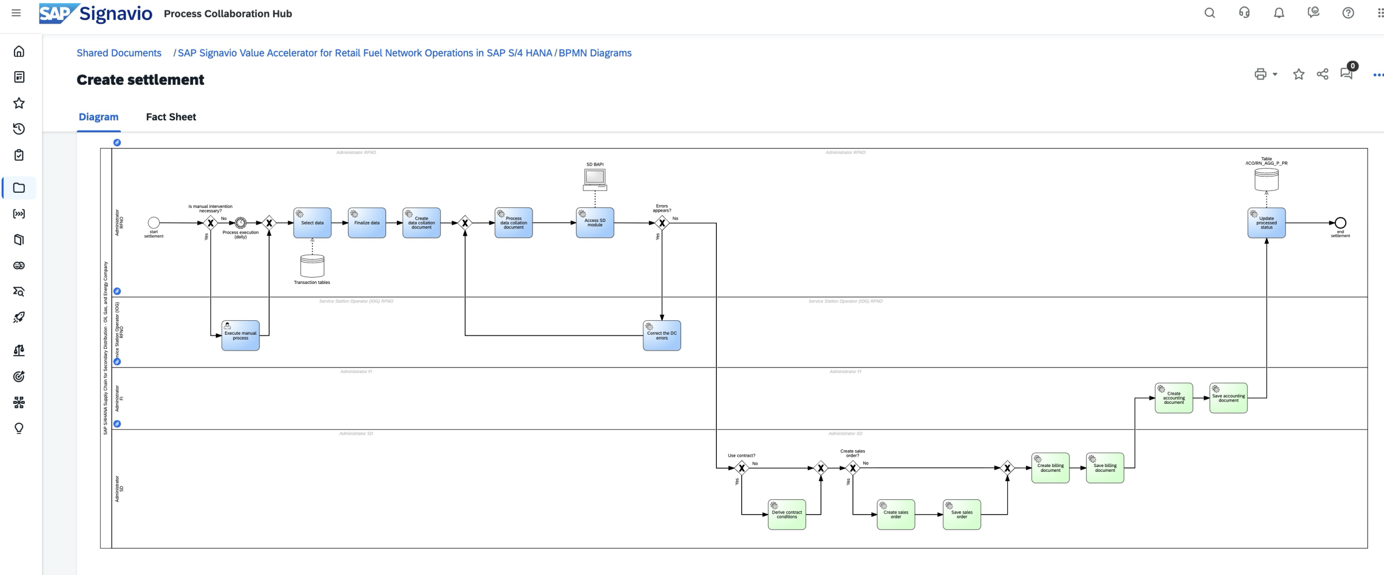Share the Create settlement diagram
The height and width of the screenshot is (575, 1384).
click(1322, 75)
